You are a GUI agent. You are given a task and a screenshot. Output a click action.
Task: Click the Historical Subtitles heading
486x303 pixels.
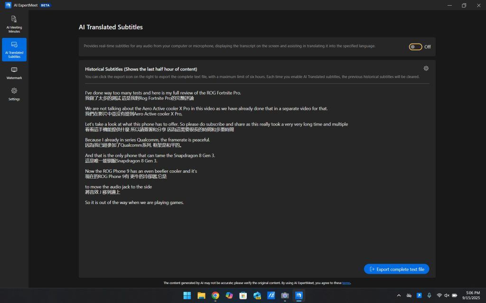pyautogui.click(x=141, y=69)
